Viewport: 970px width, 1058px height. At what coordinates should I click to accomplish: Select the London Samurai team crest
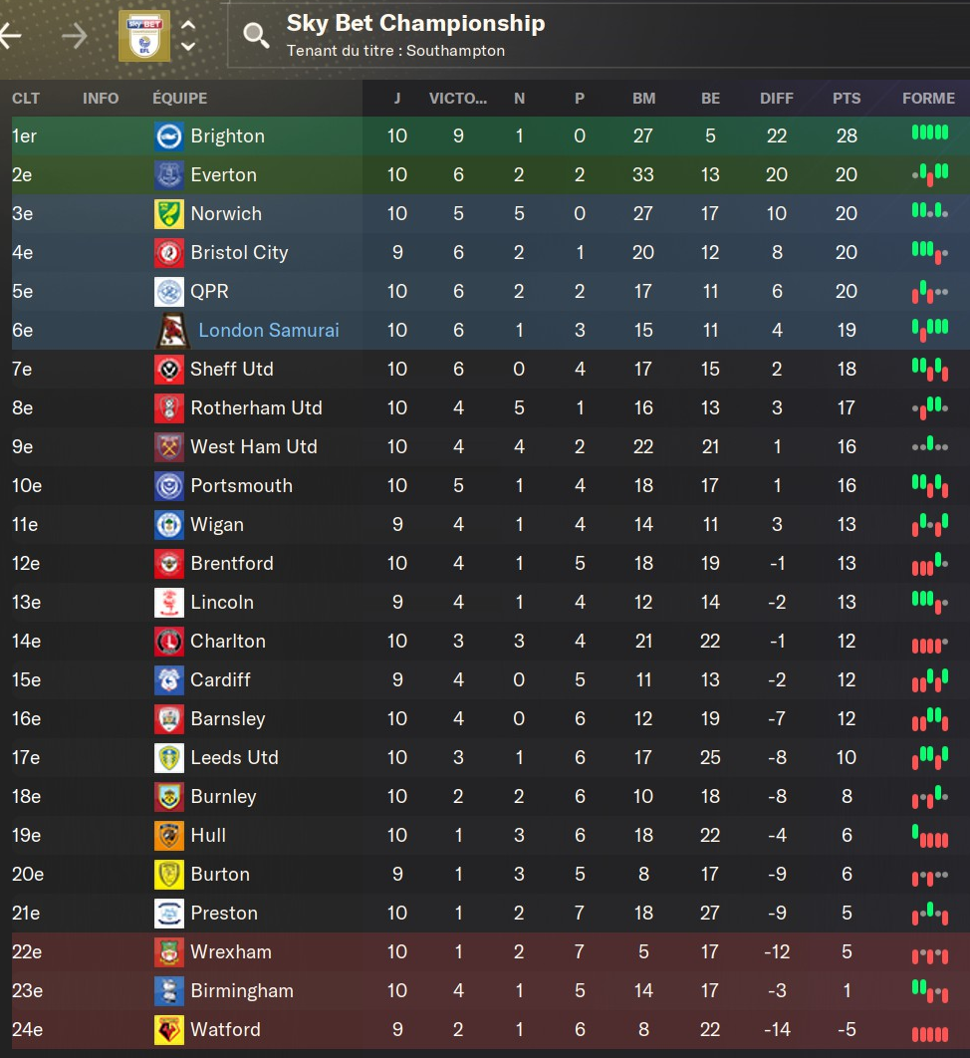point(171,330)
